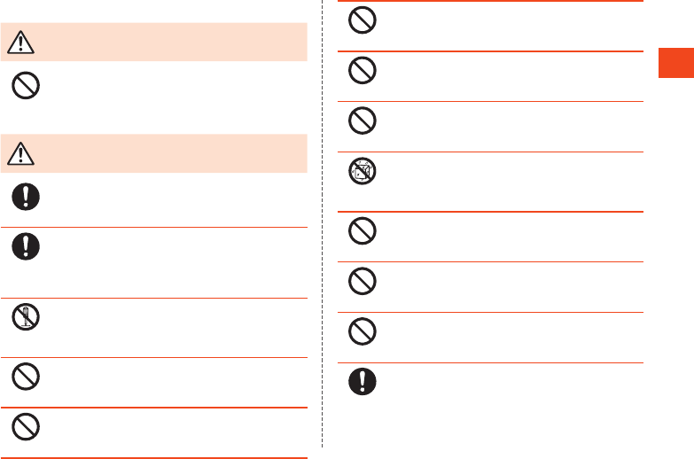
Task: Click the last prohibition icon in the left column
Action: coord(26,427)
